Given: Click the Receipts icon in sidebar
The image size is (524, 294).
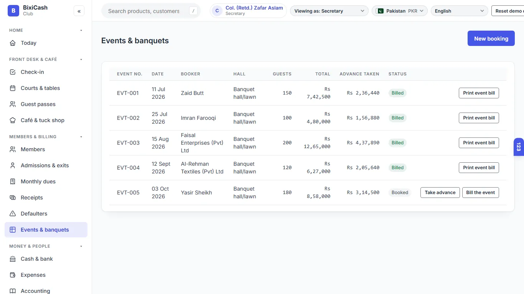Looking at the screenshot, I should point(13,198).
